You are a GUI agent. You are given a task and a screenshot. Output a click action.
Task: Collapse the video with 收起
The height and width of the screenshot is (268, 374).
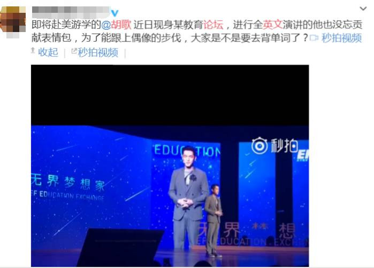tap(48, 52)
